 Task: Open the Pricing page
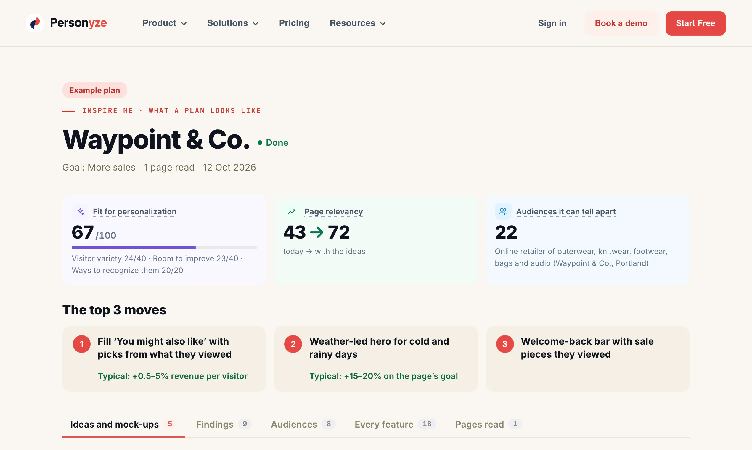click(x=294, y=23)
